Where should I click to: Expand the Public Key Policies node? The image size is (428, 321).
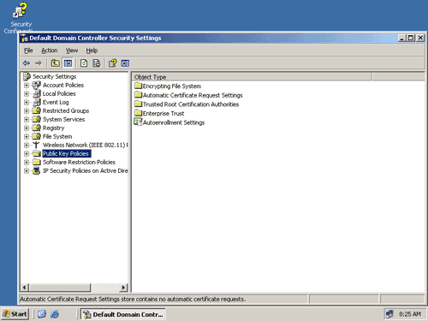point(27,154)
